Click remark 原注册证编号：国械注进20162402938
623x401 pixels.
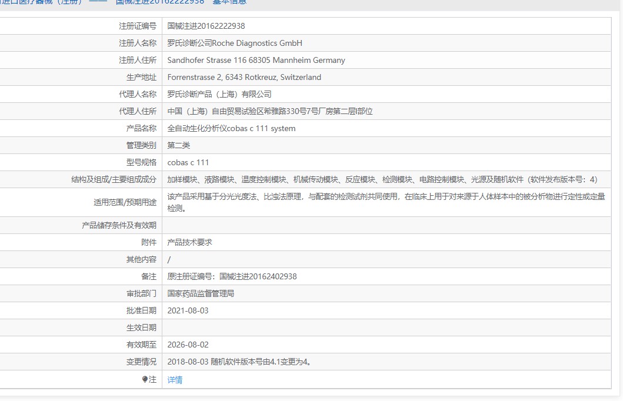(x=232, y=276)
